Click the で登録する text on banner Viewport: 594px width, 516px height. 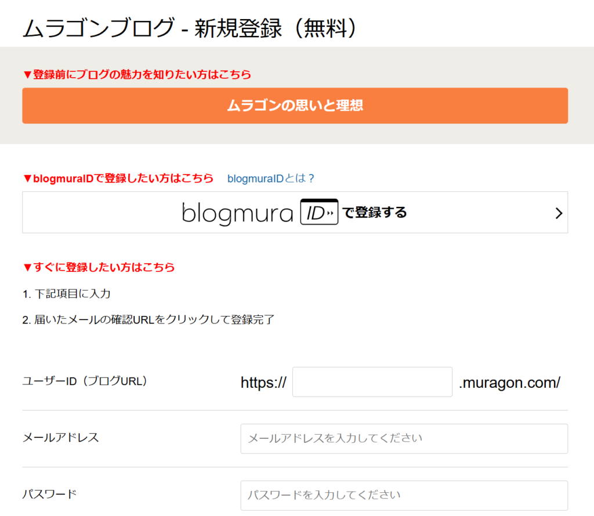(x=375, y=212)
